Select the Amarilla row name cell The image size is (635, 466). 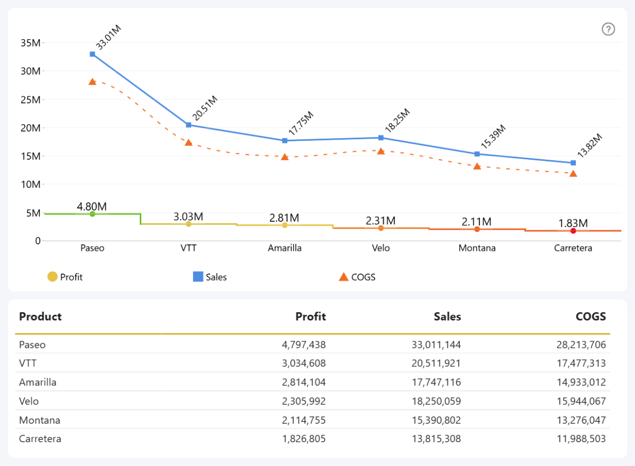38,382
